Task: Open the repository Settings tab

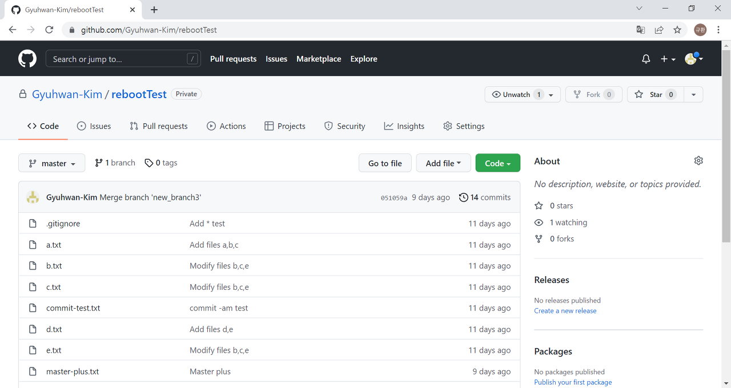Action: pyautogui.click(x=464, y=126)
